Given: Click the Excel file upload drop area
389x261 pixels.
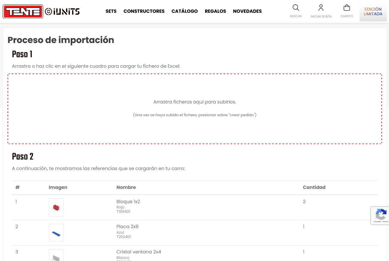Looking at the screenshot, I should [x=195, y=109].
